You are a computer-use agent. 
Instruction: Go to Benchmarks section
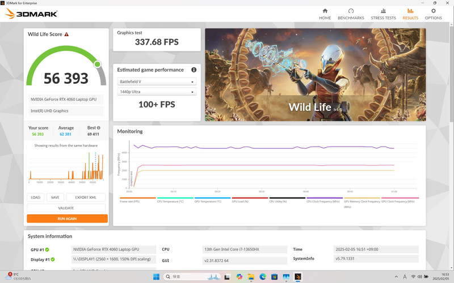(351, 14)
